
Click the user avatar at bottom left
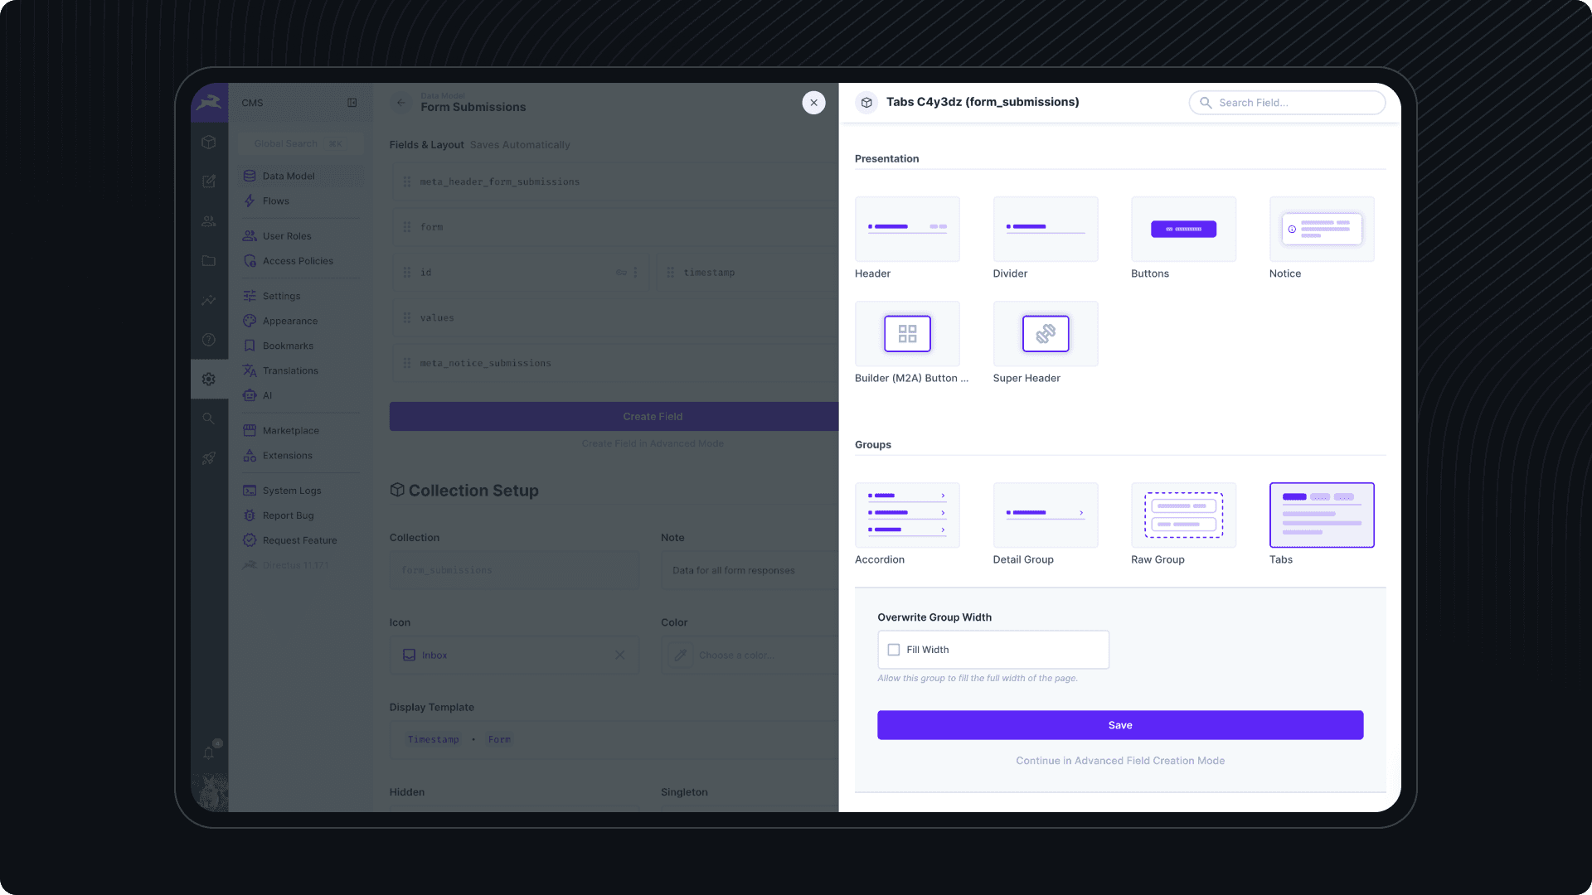pos(209,793)
